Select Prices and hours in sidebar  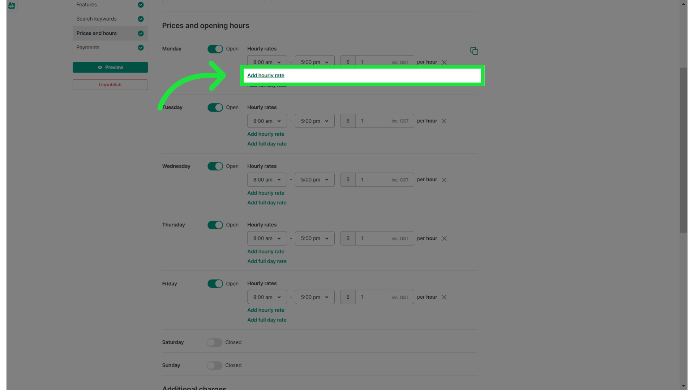coord(110,33)
